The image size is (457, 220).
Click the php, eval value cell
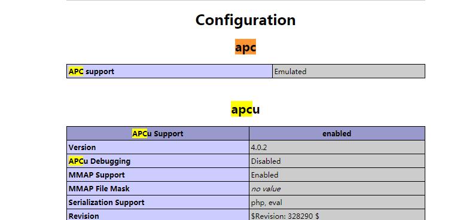[x=337, y=202]
